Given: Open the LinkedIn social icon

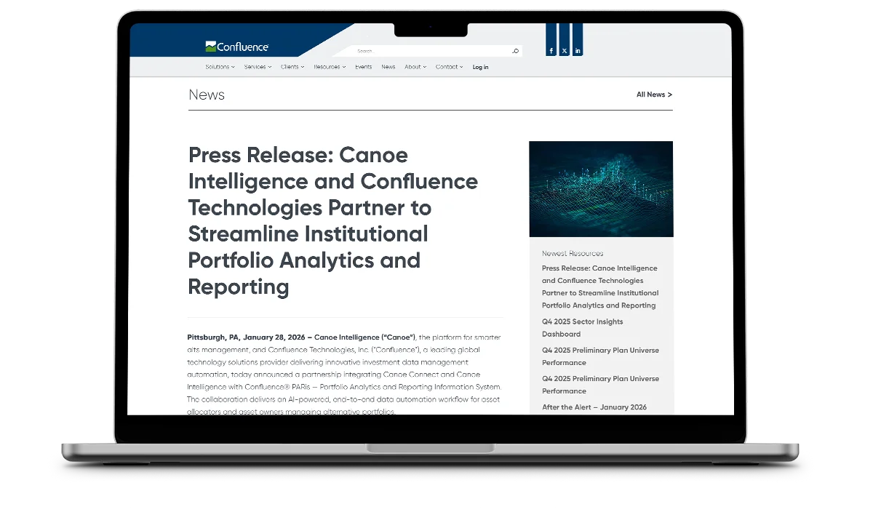Looking at the screenshot, I should (x=578, y=51).
